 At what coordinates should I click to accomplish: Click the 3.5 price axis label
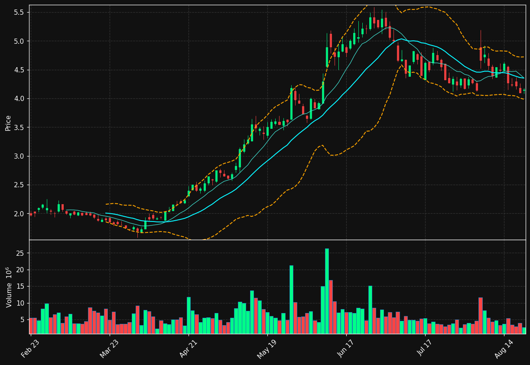click(20, 127)
